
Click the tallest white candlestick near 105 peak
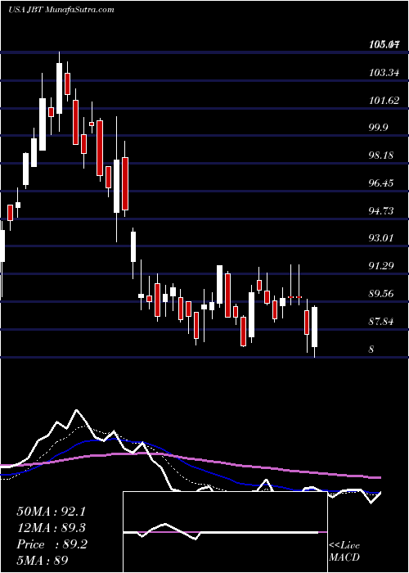[x=59, y=88]
